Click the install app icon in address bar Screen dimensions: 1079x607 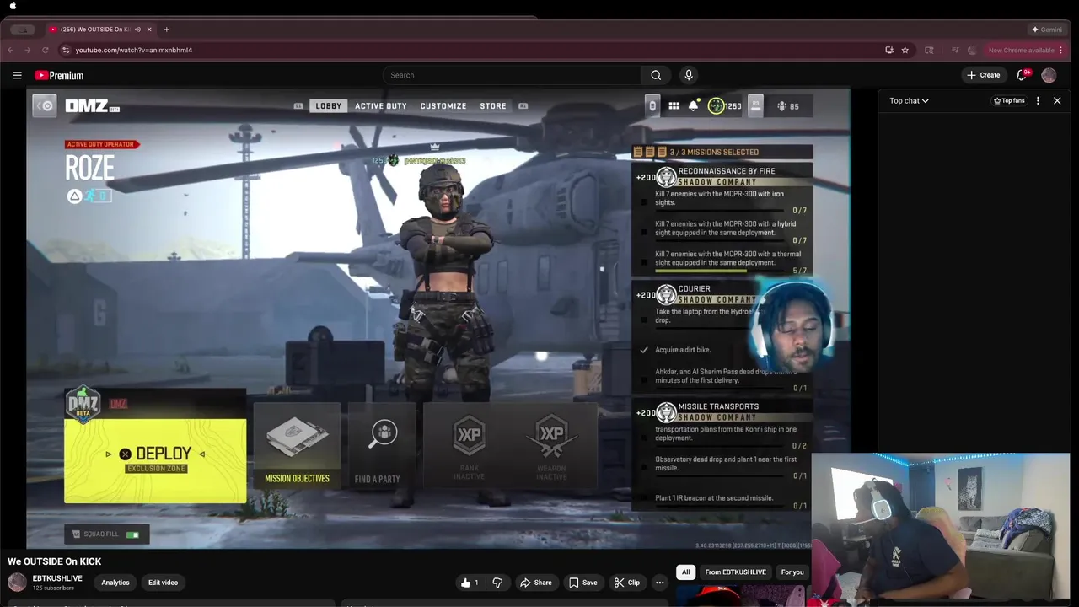(x=889, y=50)
